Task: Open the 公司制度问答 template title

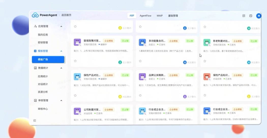Action: [x=92, y=109]
